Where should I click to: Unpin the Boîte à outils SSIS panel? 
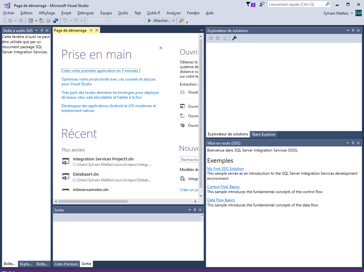tap(42, 30)
